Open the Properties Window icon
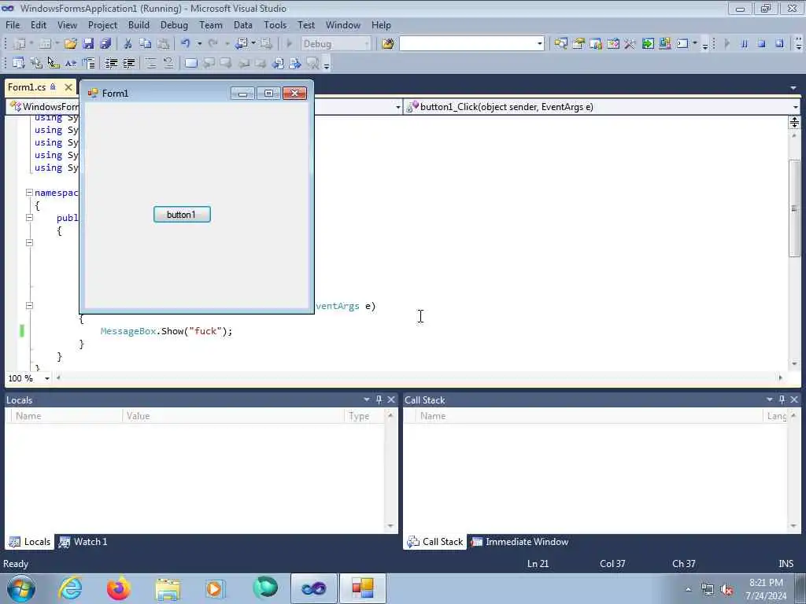Image resolution: width=806 pixels, height=604 pixels. pyautogui.click(x=579, y=44)
